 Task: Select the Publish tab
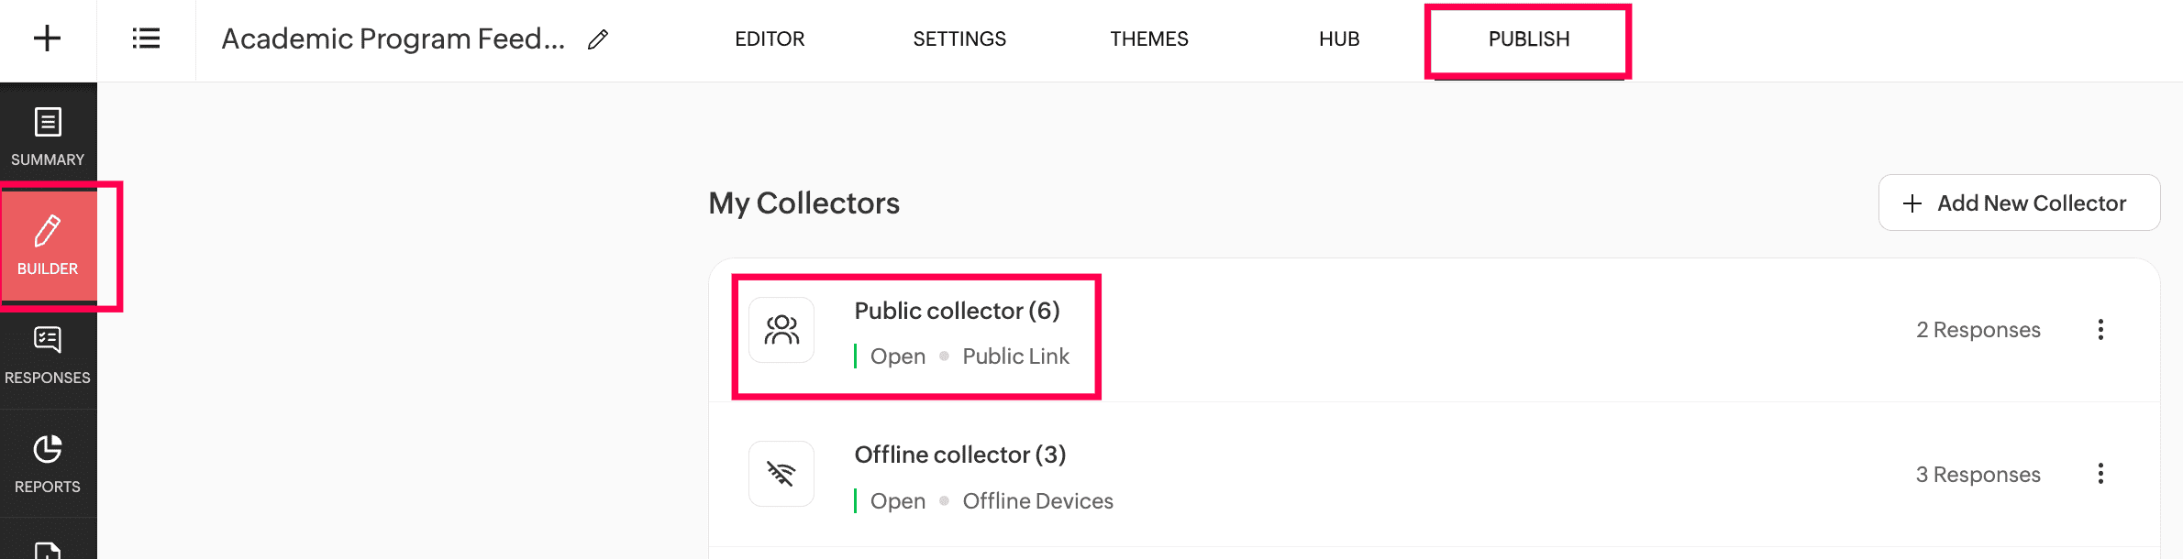pyautogui.click(x=1529, y=39)
